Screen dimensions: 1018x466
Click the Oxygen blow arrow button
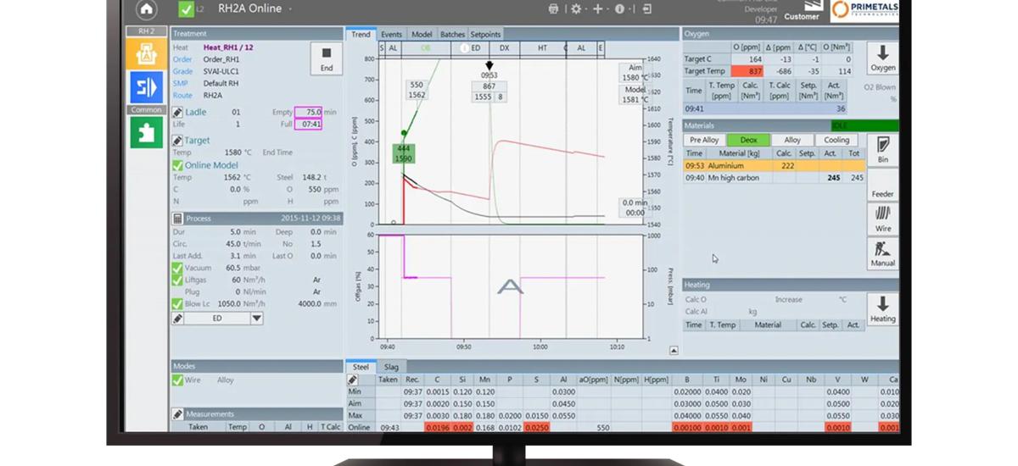click(882, 58)
